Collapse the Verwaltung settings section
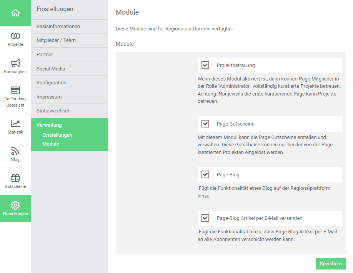 pyautogui.click(x=49, y=125)
